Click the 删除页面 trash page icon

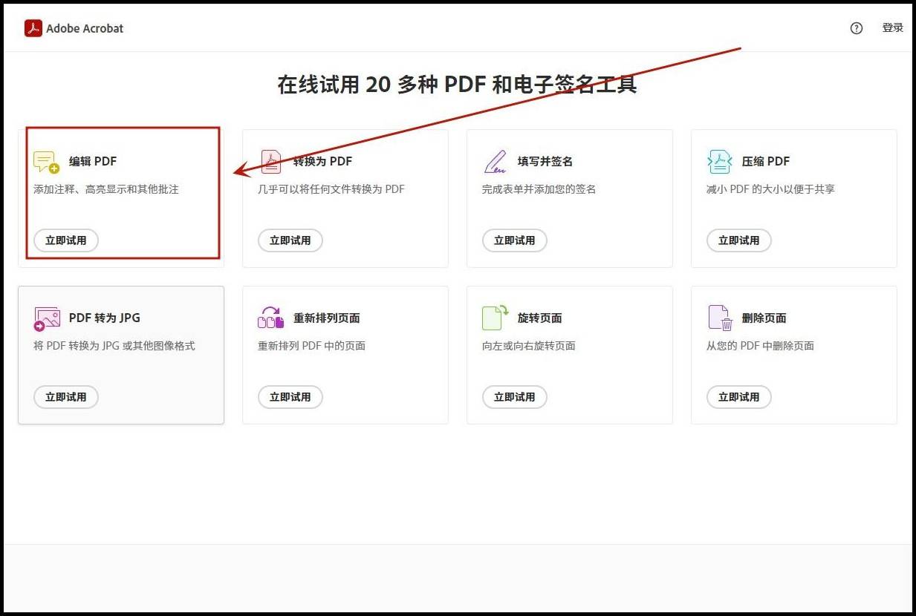click(x=721, y=318)
